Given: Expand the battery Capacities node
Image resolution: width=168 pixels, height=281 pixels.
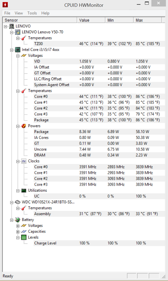Looking at the screenshot, I should click(x=18, y=232).
